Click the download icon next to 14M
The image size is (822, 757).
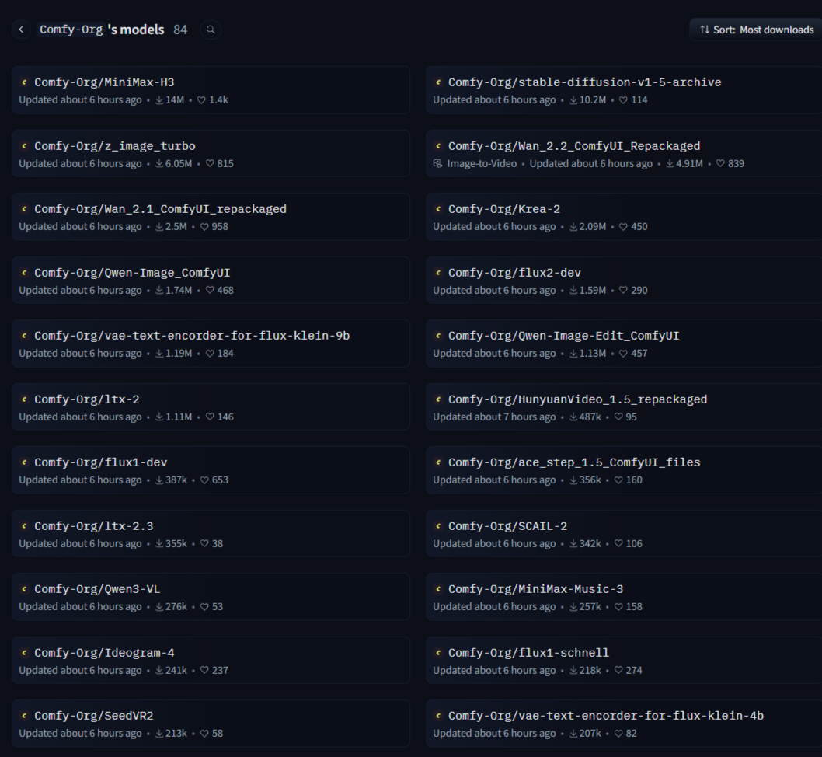coord(159,100)
